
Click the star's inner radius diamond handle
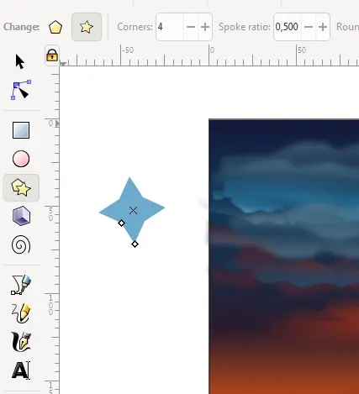point(121,223)
